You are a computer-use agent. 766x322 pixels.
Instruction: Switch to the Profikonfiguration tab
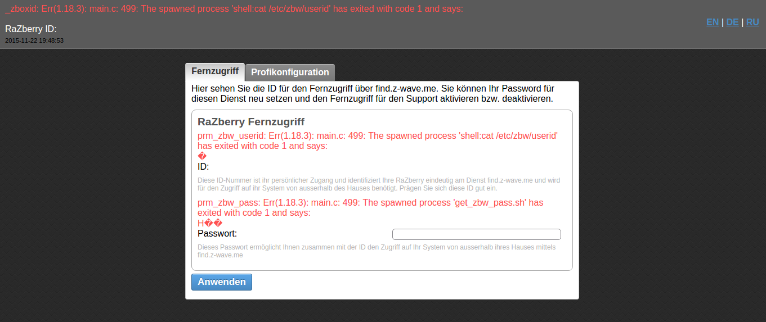(x=290, y=72)
